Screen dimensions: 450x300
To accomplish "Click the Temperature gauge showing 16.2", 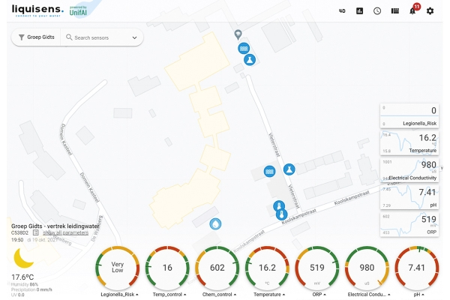I will click(x=267, y=268).
